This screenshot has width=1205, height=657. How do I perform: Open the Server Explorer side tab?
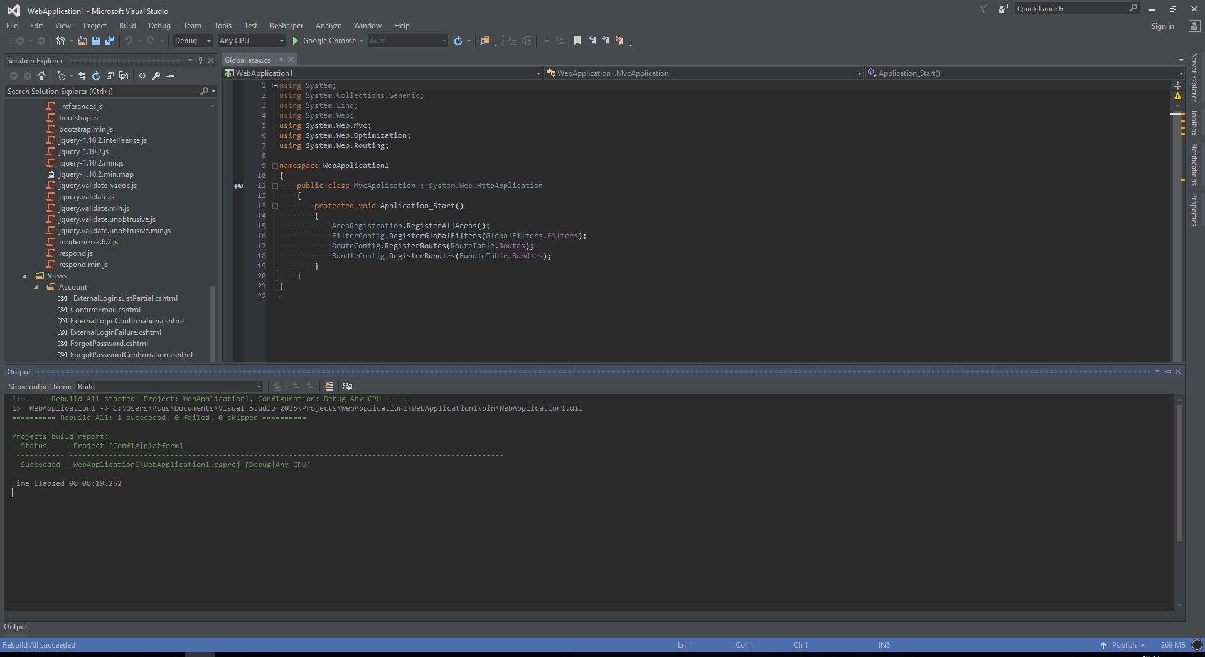coord(1194,77)
